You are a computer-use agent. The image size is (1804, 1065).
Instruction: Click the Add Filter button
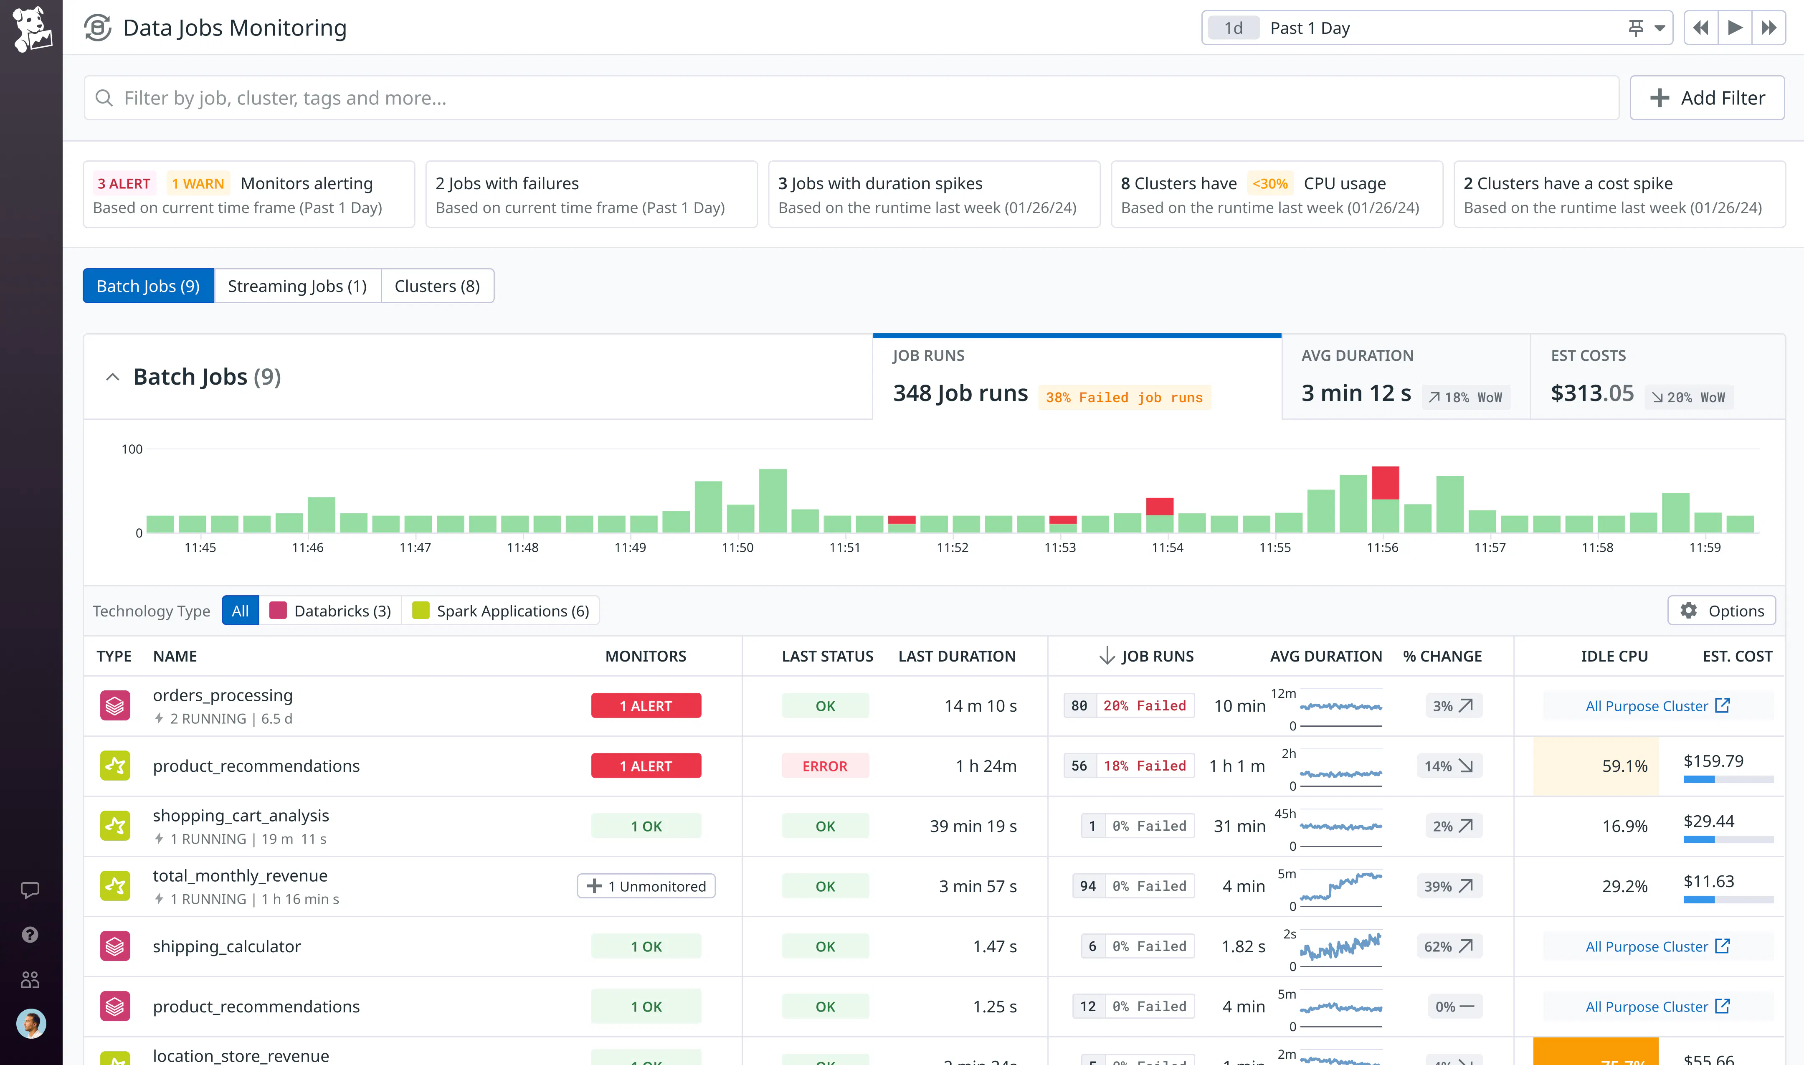(1707, 98)
